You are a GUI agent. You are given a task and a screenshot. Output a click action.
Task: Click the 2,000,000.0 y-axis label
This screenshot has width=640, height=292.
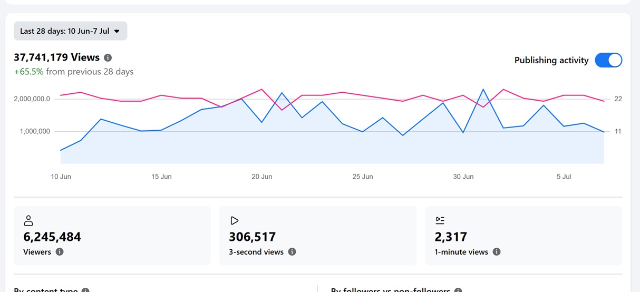point(32,99)
